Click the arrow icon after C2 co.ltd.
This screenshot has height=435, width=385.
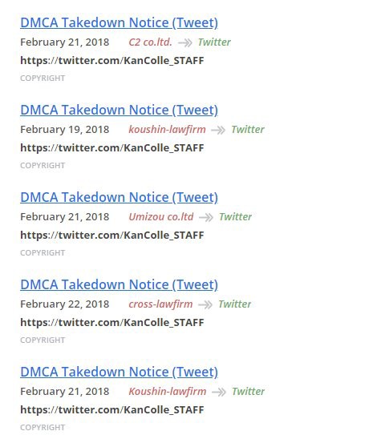185,43
